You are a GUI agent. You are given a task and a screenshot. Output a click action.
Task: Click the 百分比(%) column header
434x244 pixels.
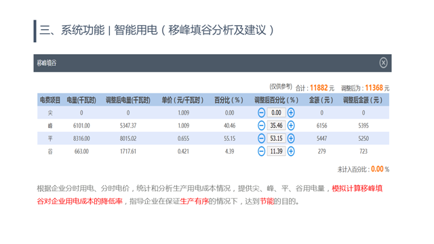[229, 100]
